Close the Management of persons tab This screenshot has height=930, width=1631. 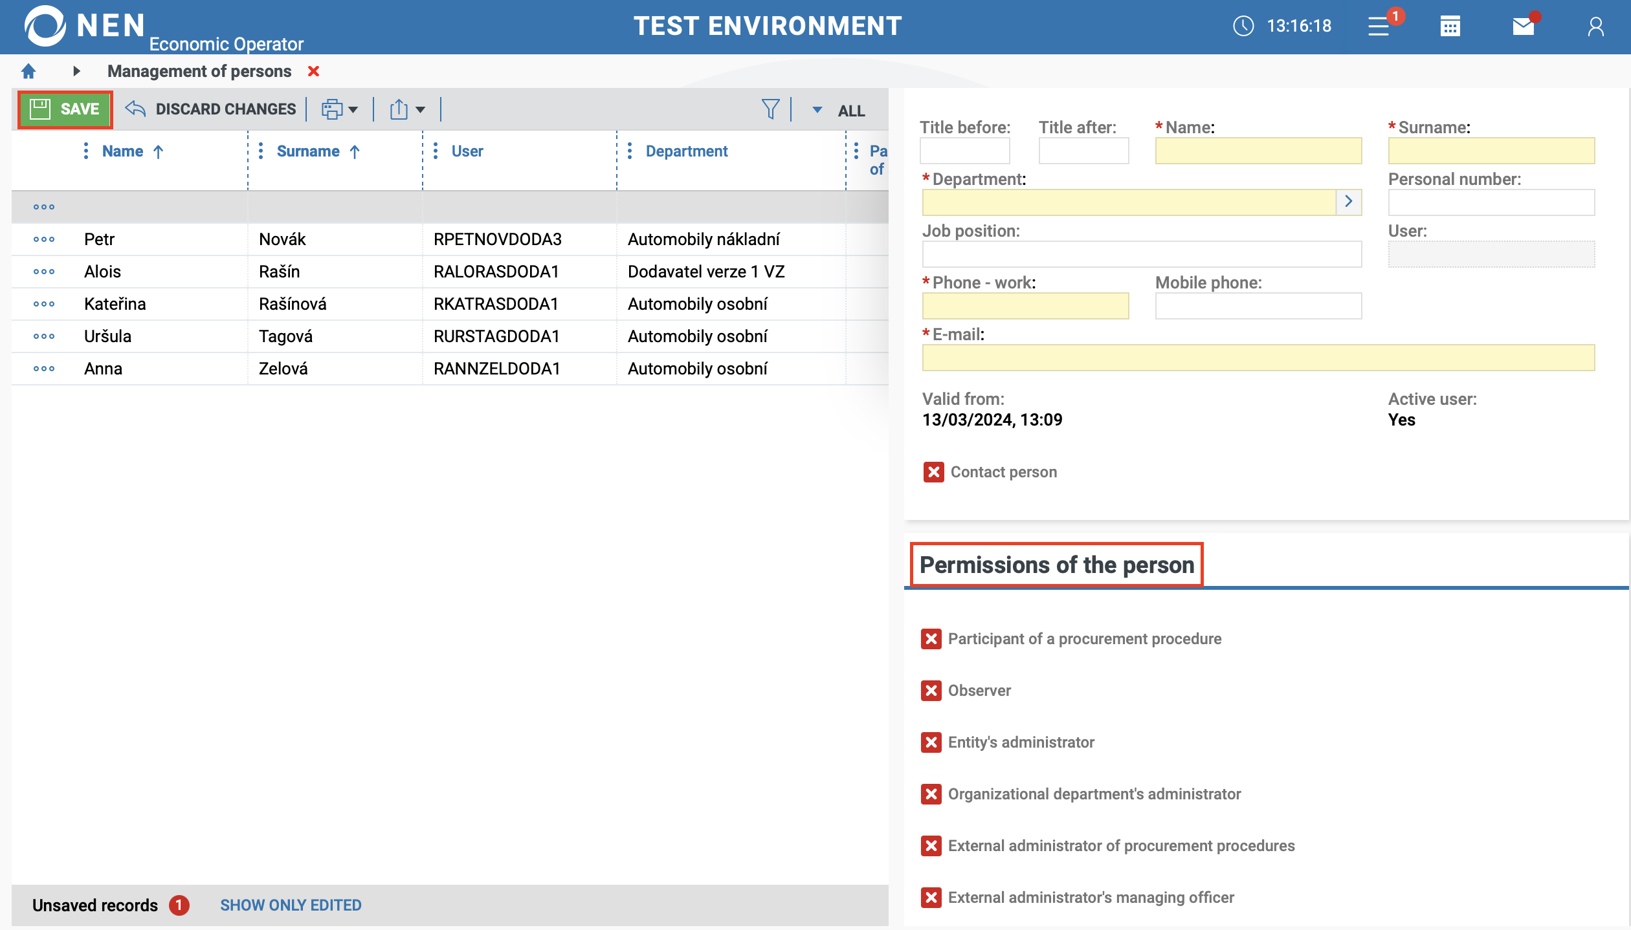(x=314, y=71)
